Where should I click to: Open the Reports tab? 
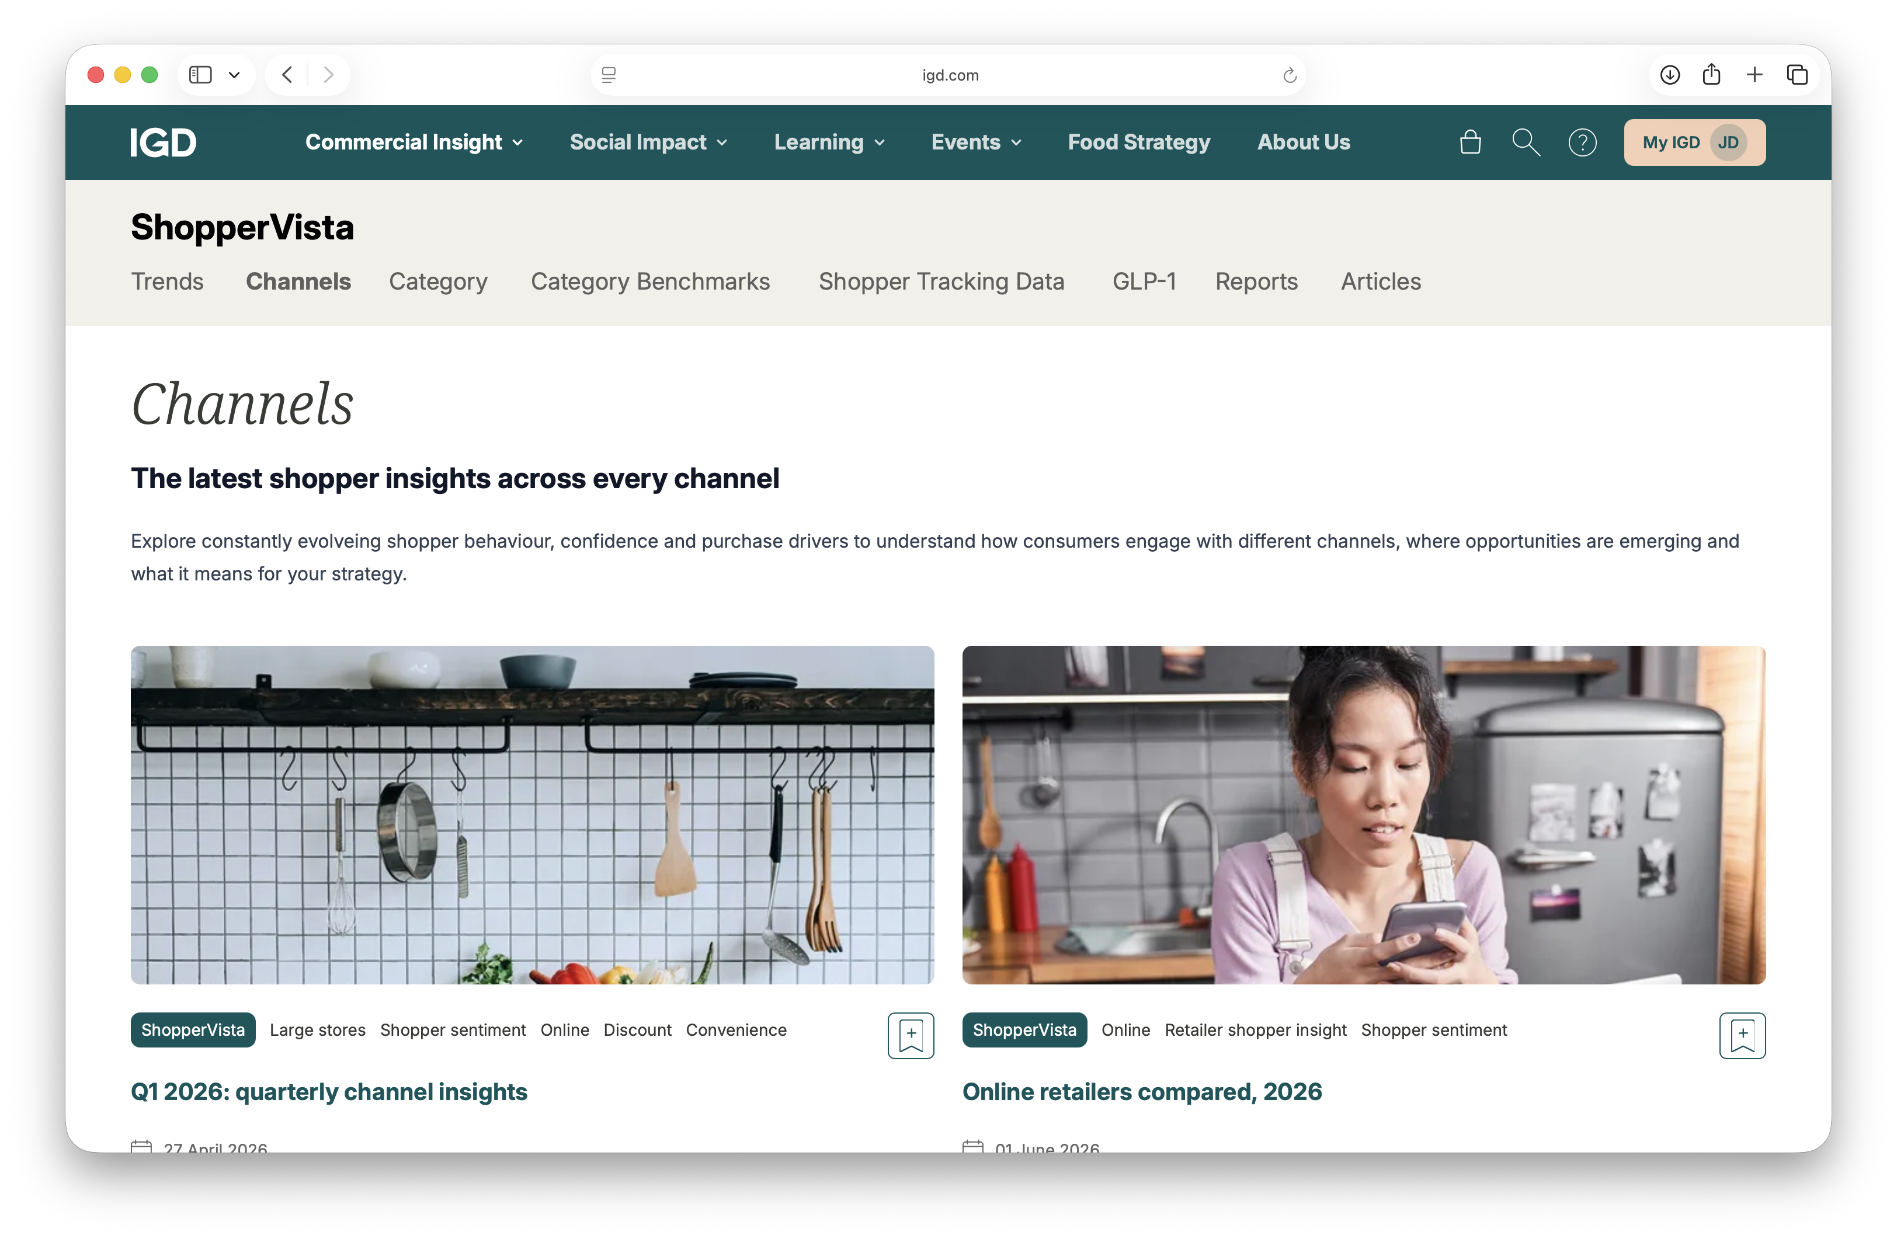pyautogui.click(x=1256, y=281)
